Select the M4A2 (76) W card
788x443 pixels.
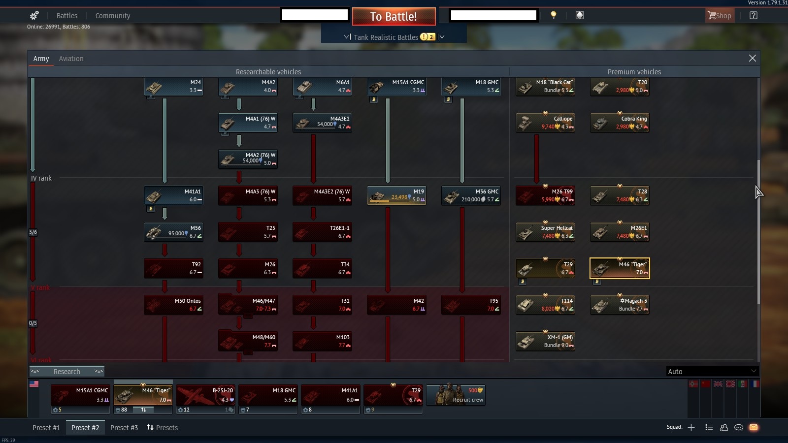(x=248, y=159)
